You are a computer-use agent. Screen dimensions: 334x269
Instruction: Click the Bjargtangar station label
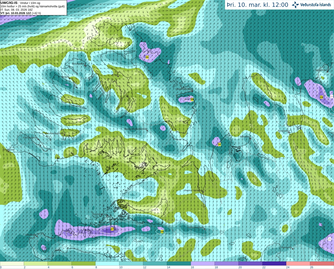tap(8, 150)
